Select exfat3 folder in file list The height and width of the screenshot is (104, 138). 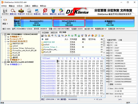[72, 45]
